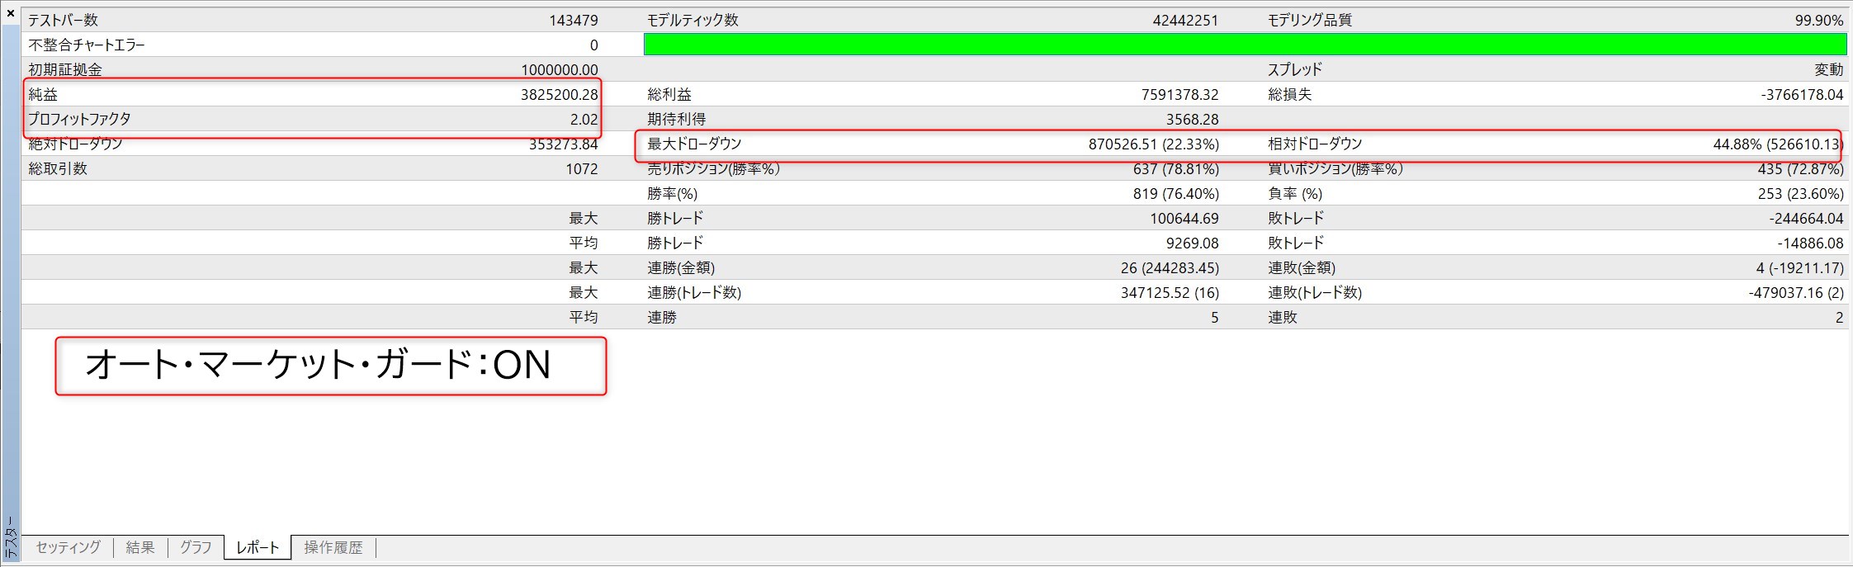Select the レポート tab
Viewport: 1853px width, 567px height.
[258, 547]
